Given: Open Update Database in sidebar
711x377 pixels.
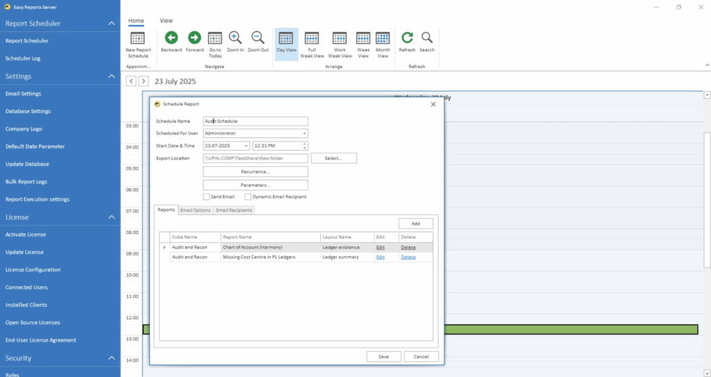Looking at the screenshot, I should [27, 165].
